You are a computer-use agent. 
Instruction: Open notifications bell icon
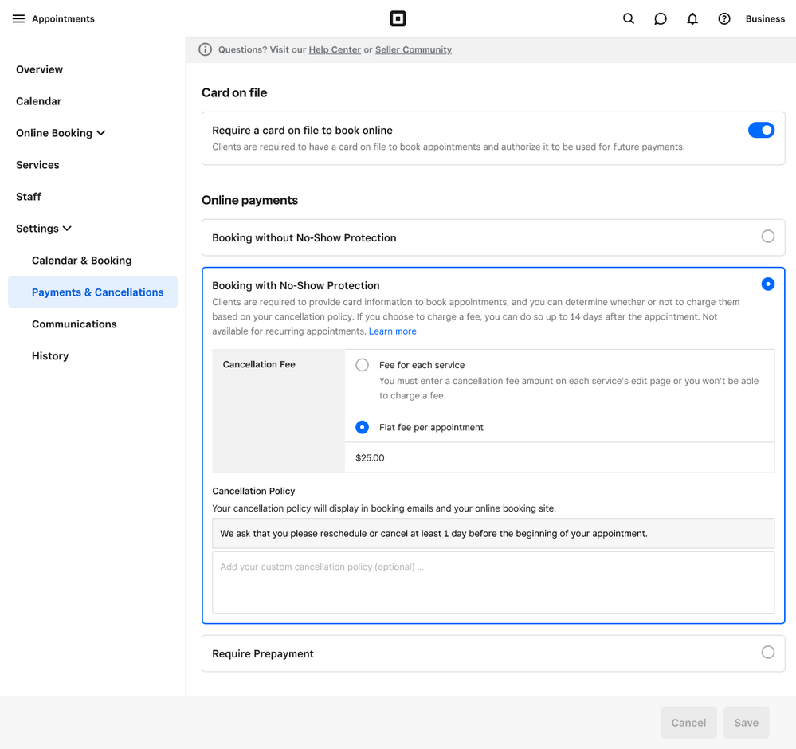pyautogui.click(x=692, y=18)
